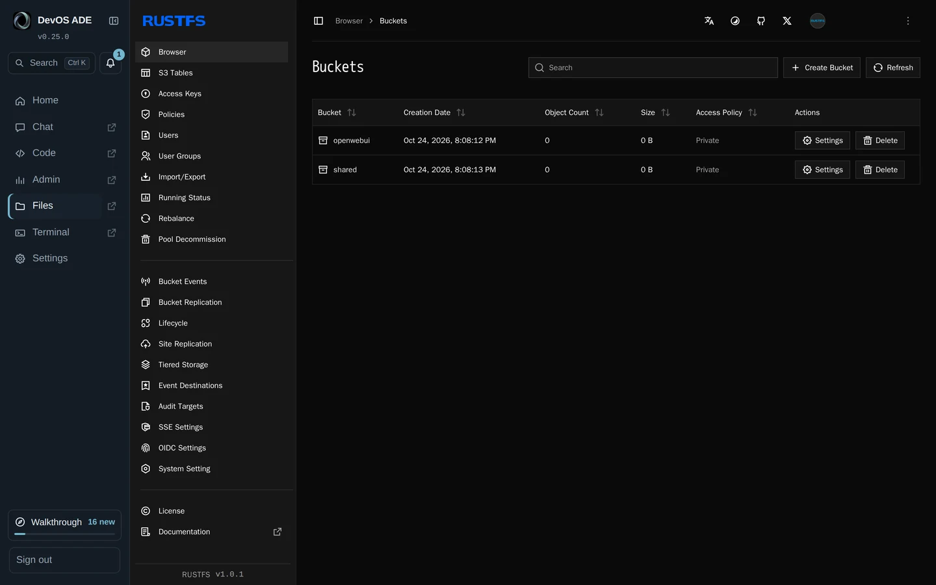Open Chat in new window icon
The width and height of the screenshot is (936, 585).
point(112,127)
